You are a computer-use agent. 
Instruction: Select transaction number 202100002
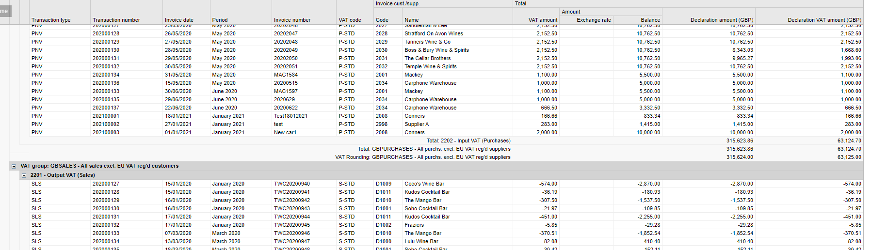pos(106,124)
